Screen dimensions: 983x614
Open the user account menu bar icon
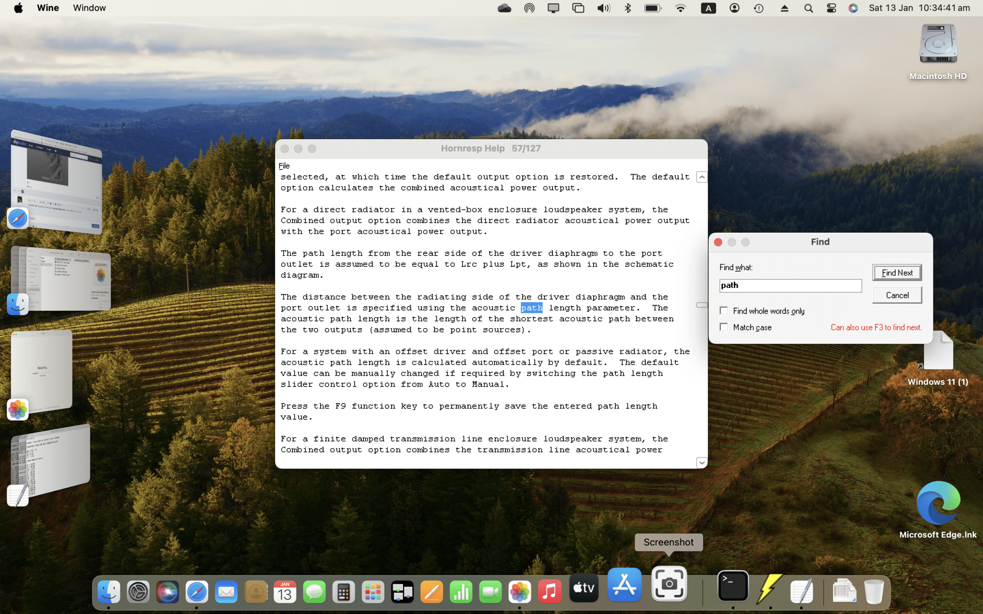(x=734, y=8)
